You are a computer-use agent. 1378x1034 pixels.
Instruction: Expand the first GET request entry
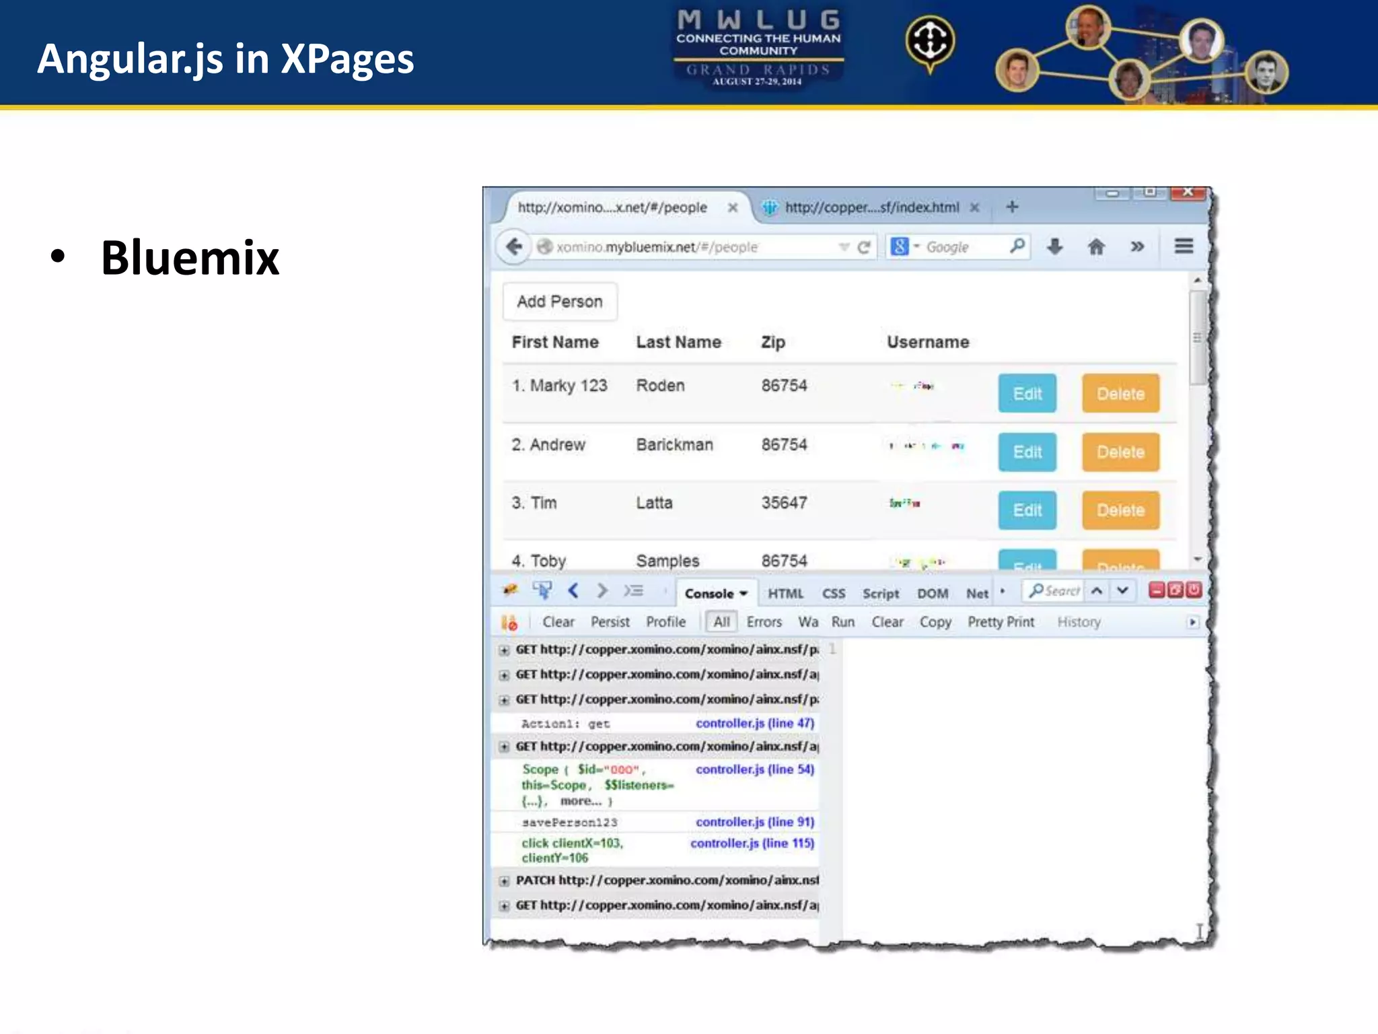pyautogui.click(x=504, y=650)
